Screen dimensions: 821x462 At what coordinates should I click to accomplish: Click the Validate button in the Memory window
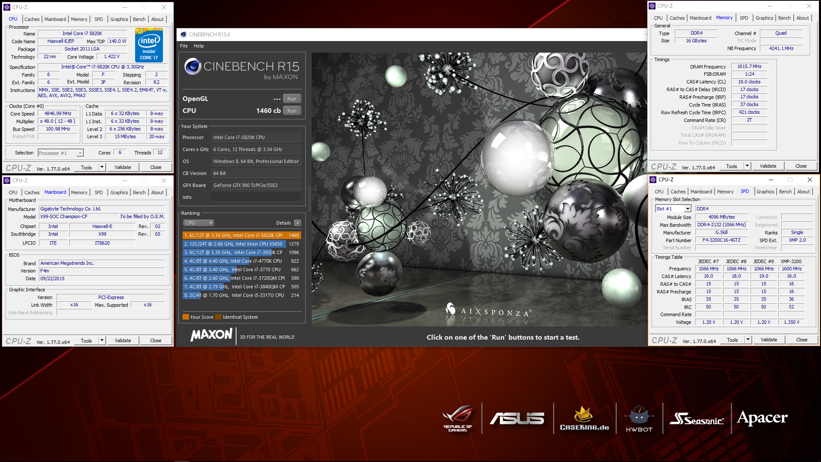coord(768,166)
